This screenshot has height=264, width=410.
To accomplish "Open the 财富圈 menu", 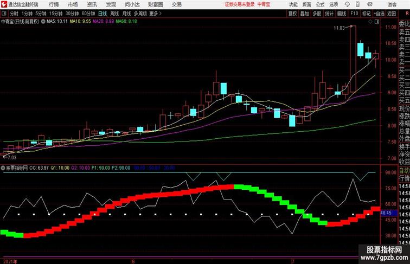I will pos(156,4).
